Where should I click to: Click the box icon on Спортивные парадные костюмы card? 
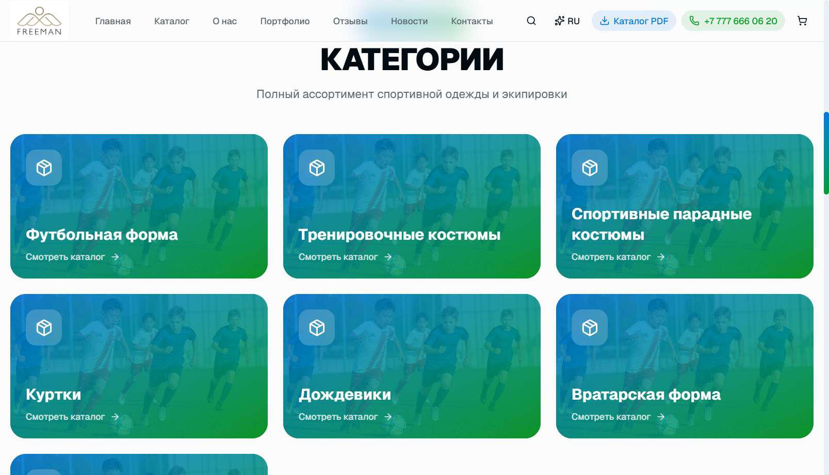click(x=590, y=168)
